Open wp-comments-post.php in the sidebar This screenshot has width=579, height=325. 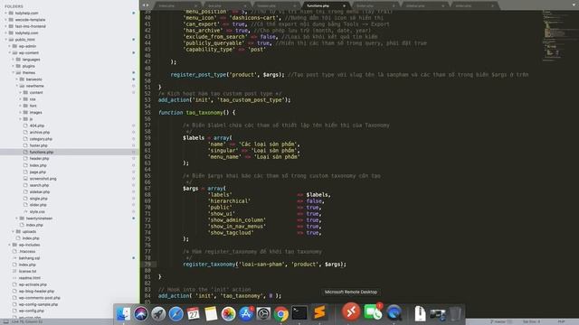pyautogui.click(x=40, y=298)
